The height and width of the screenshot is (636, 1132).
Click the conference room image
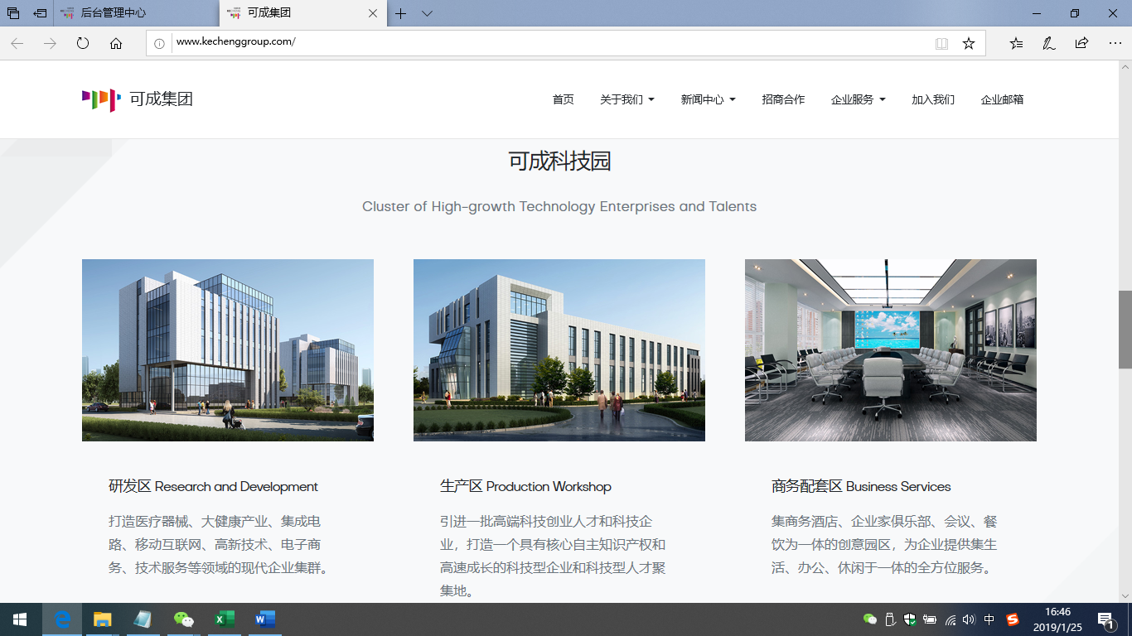click(x=890, y=349)
